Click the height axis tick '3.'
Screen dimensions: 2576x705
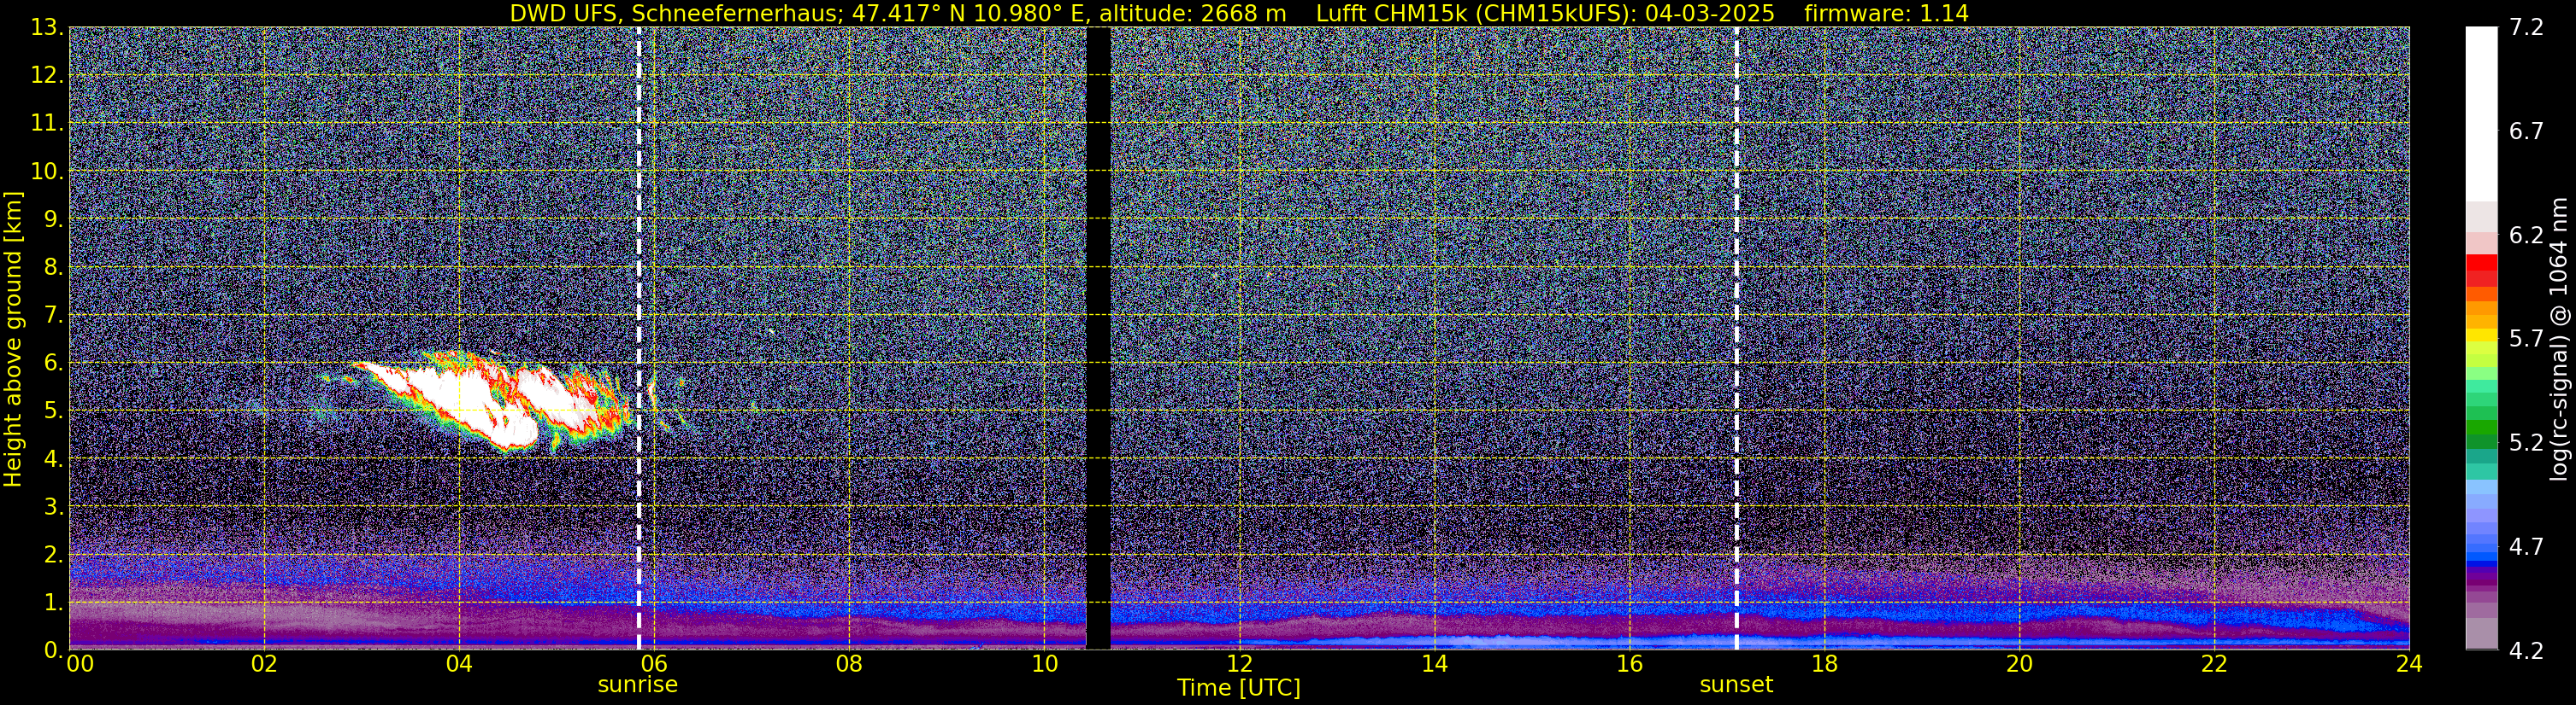click(54, 506)
